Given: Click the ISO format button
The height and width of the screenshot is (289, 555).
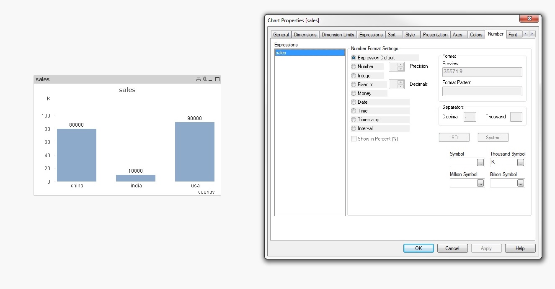Looking at the screenshot, I should point(454,138).
